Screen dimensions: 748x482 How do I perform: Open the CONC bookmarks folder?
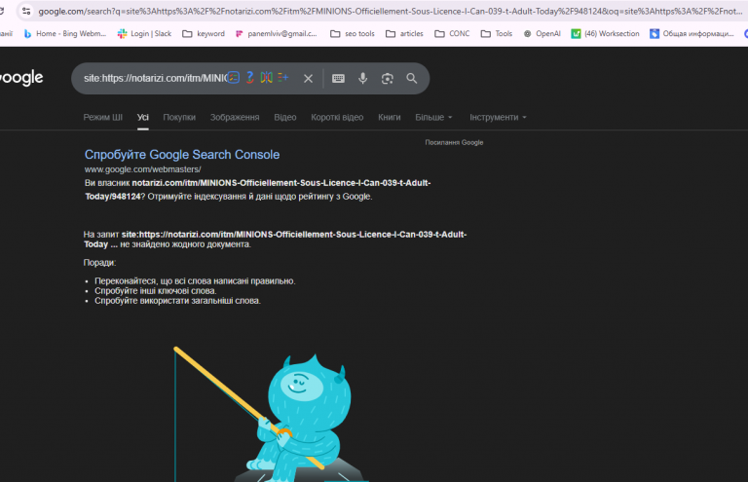click(452, 33)
